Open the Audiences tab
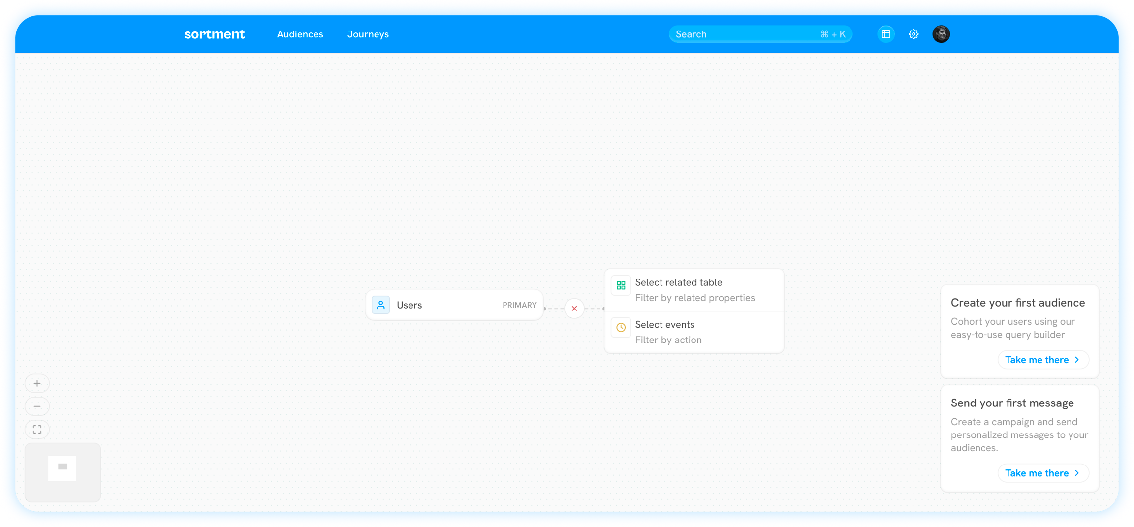Viewport: 1134px width, 527px height. 300,34
